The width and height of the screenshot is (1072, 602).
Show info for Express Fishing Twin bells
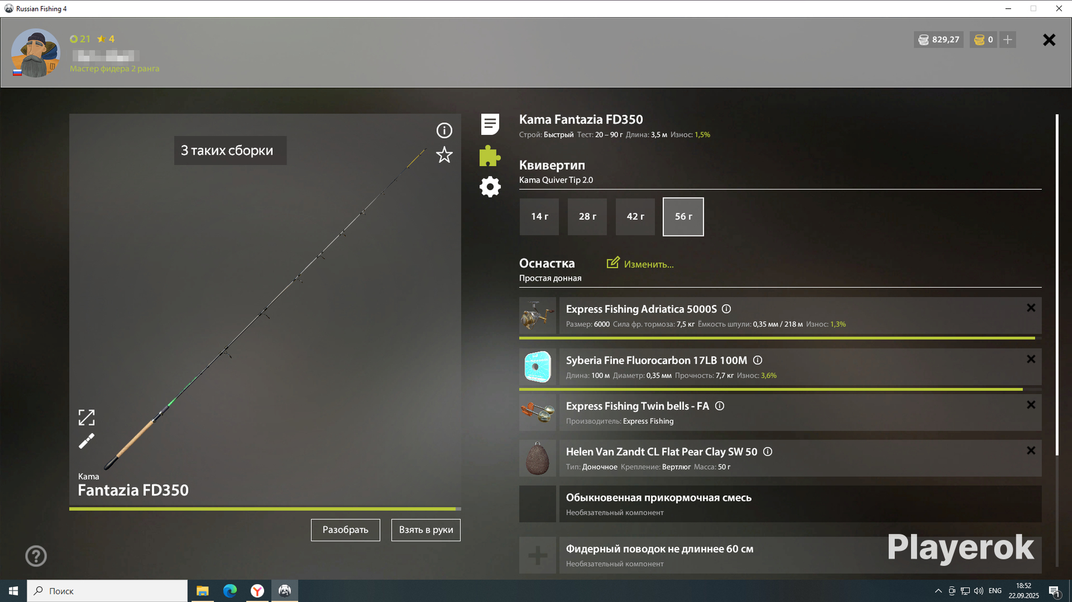[x=720, y=406]
